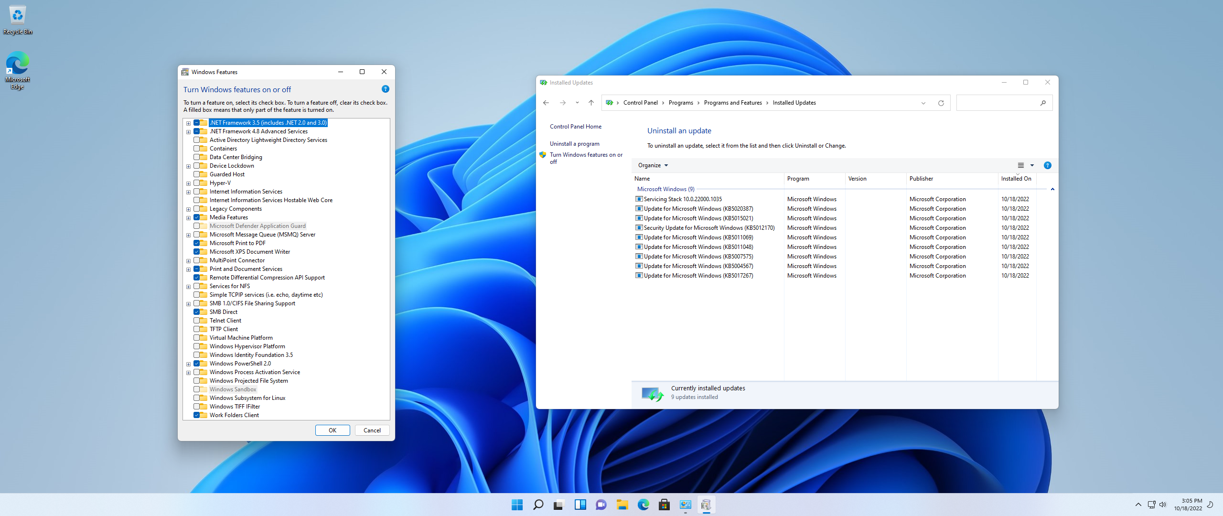Open Widgets from the taskbar

coord(580,505)
